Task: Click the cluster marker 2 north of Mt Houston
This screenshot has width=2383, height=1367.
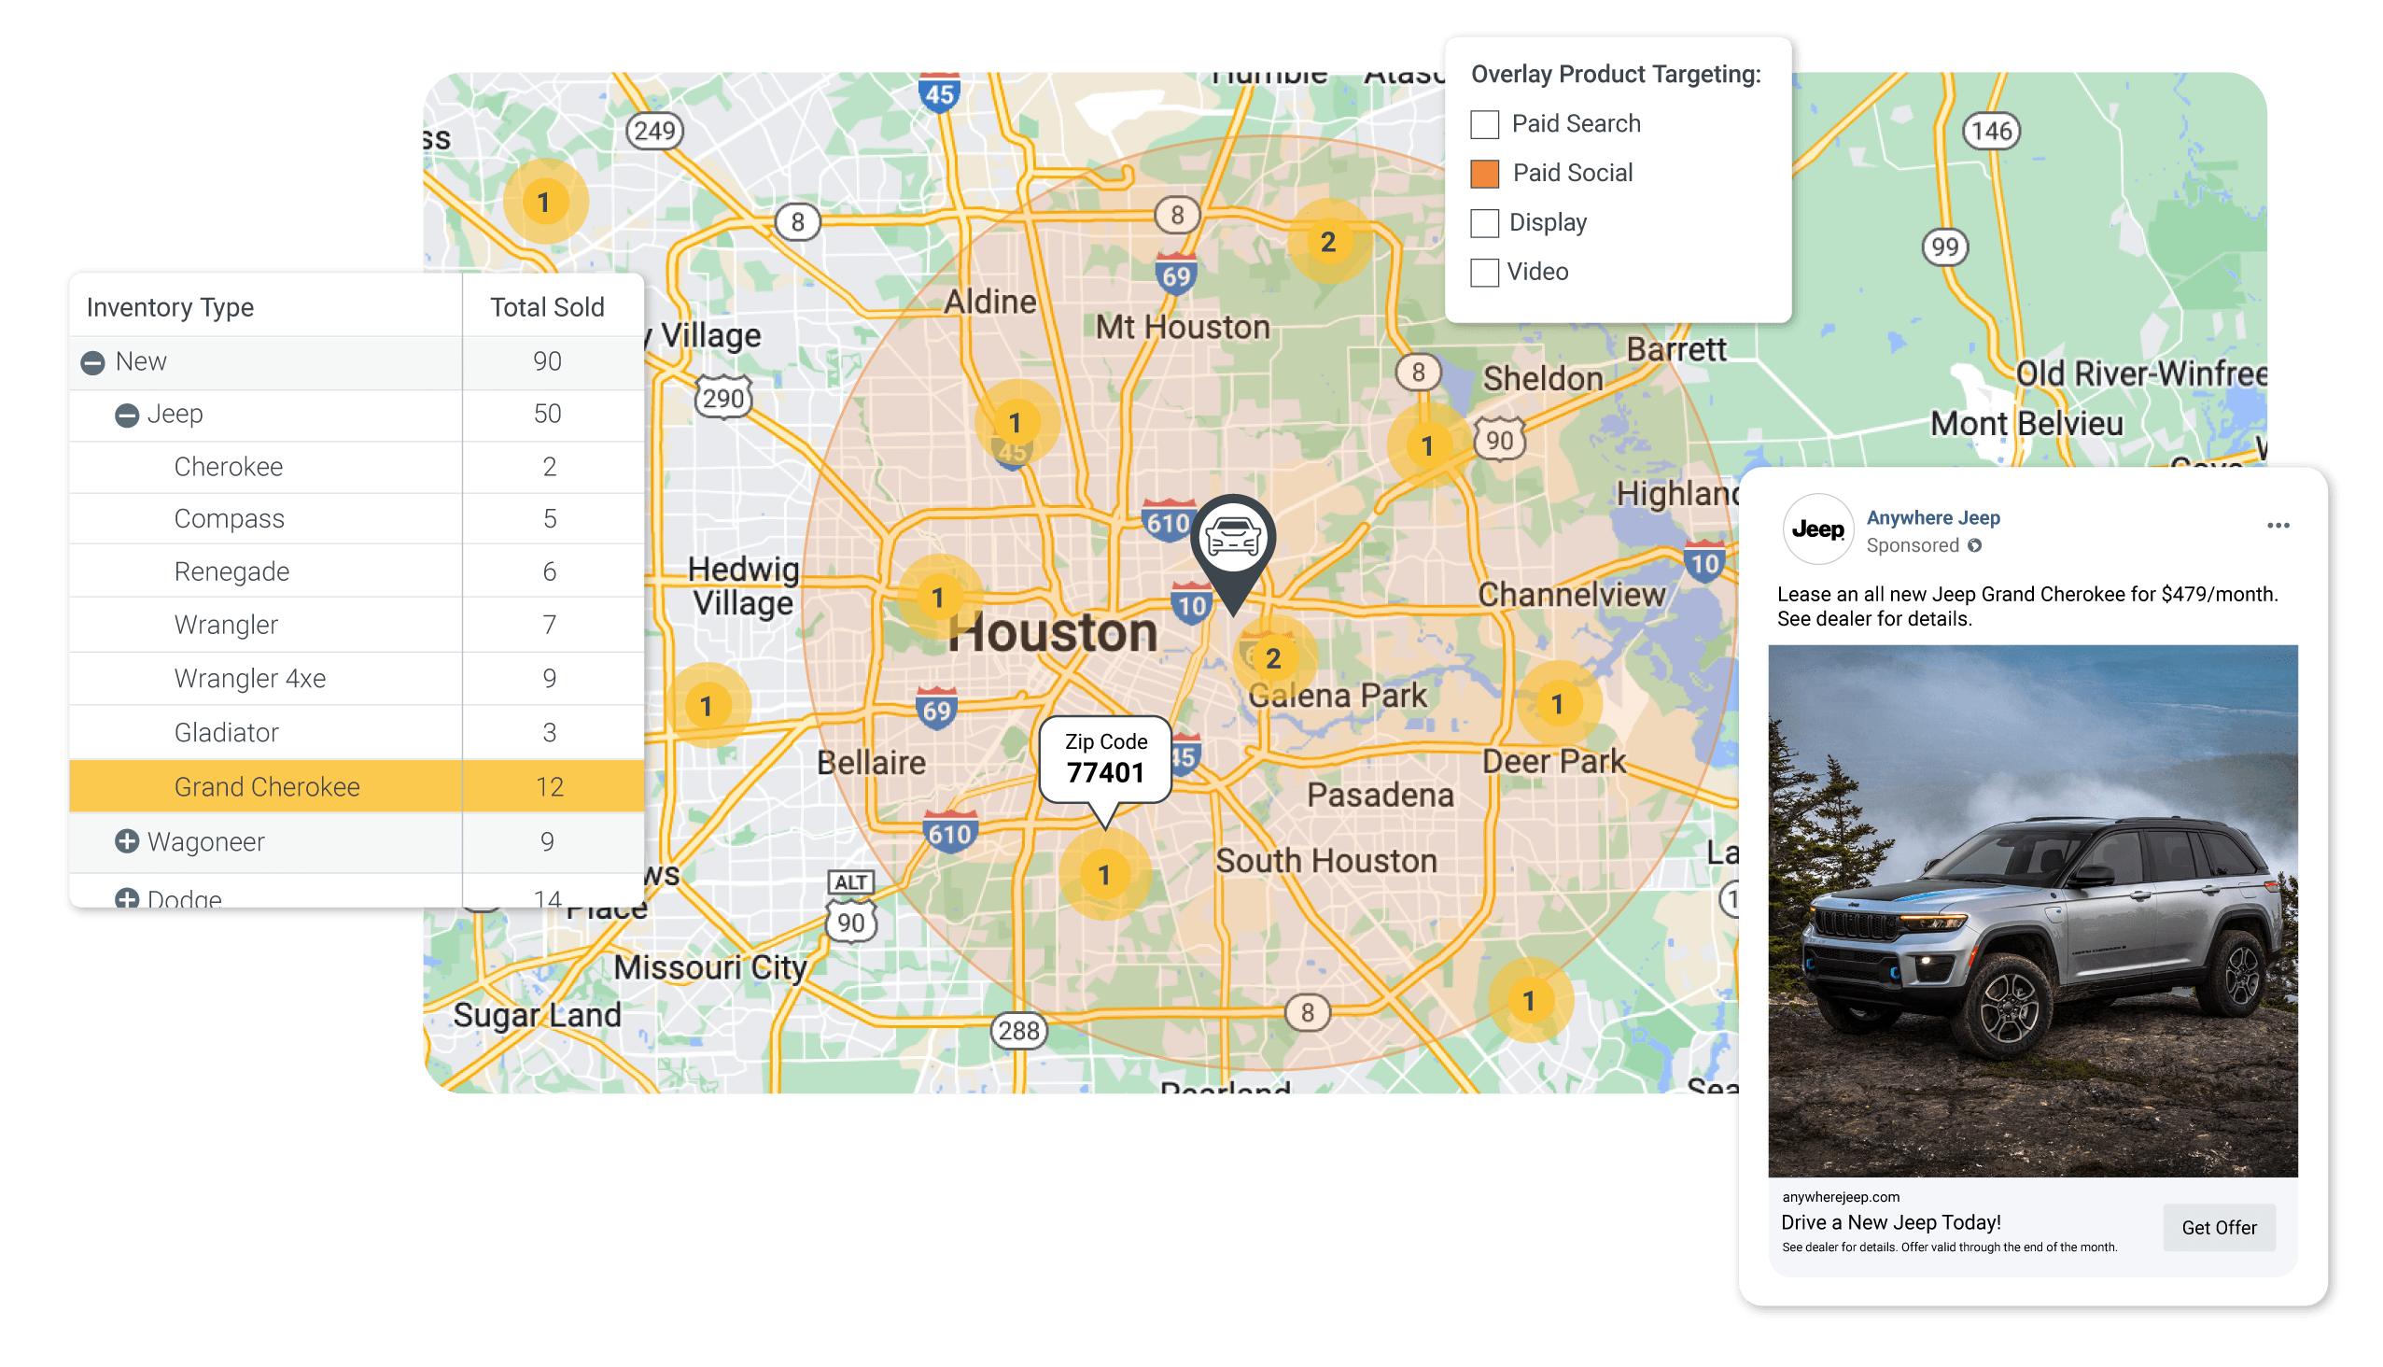Action: coord(1327,241)
